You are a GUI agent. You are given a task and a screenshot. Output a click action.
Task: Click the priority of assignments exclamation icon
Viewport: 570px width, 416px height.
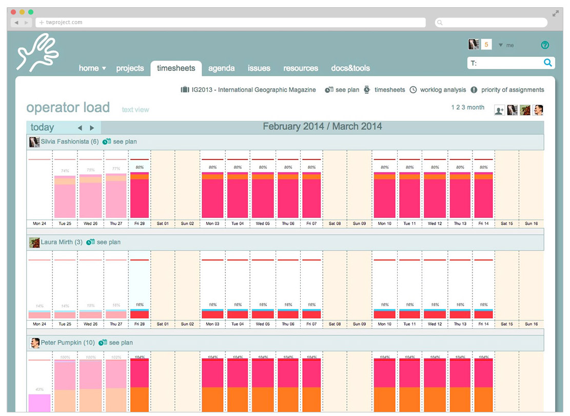(x=474, y=90)
